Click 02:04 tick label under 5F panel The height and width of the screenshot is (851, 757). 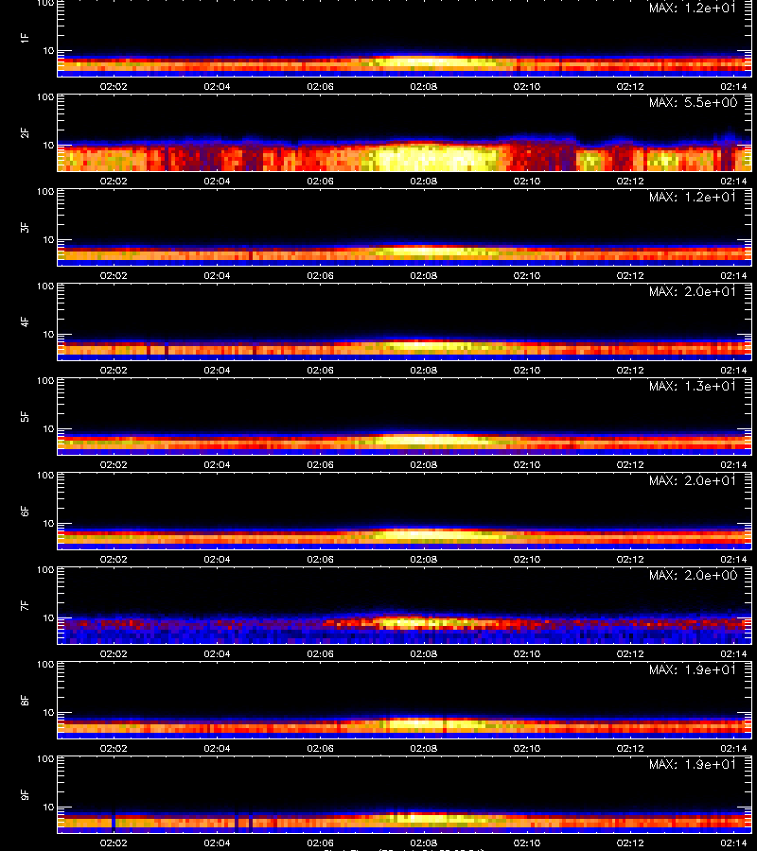[217, 465]
